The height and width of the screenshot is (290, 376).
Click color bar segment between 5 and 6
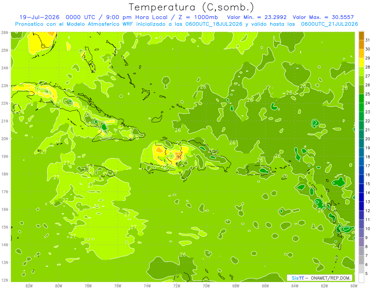(x=361, y=269)
